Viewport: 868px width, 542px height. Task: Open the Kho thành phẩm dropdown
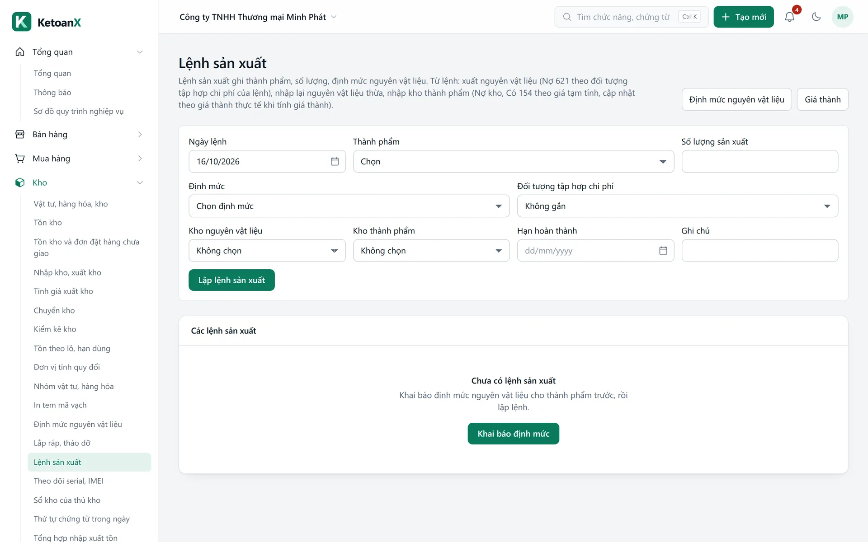[x=431, y=251]
